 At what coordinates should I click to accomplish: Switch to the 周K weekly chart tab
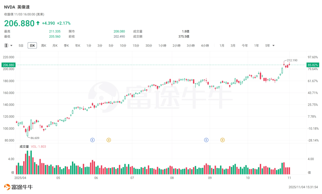coord(43,45)
